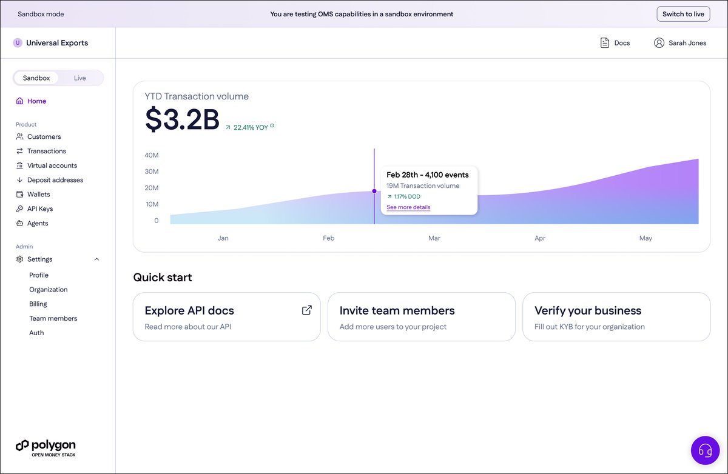This screenshot has height=474, width=728.
Task: Click the May label on chart axis
Action: click(x=645, y=238)
